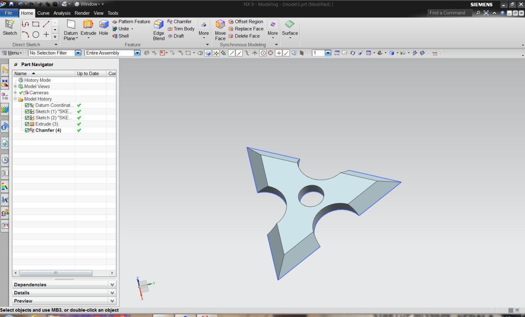Click the Fit view icon in the top toolbar
The image size is (525, 317).
click(x=337, y=53)
